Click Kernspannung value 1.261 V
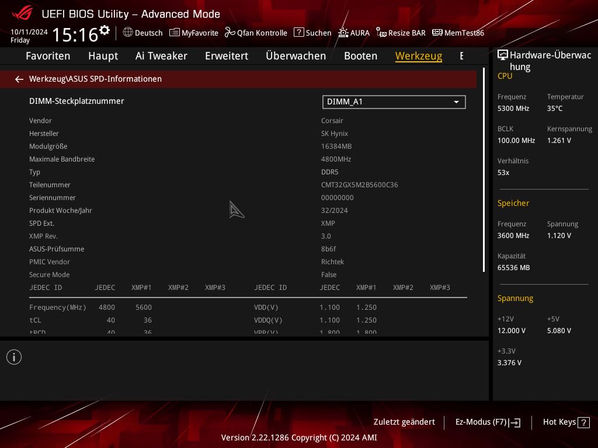This screenshot has width=598, height=448. coord(559,140)
